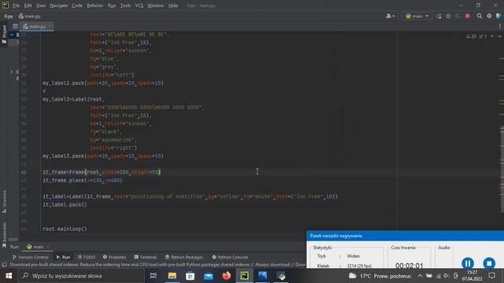Open the Problems tool window

click(x=114, y=257)
